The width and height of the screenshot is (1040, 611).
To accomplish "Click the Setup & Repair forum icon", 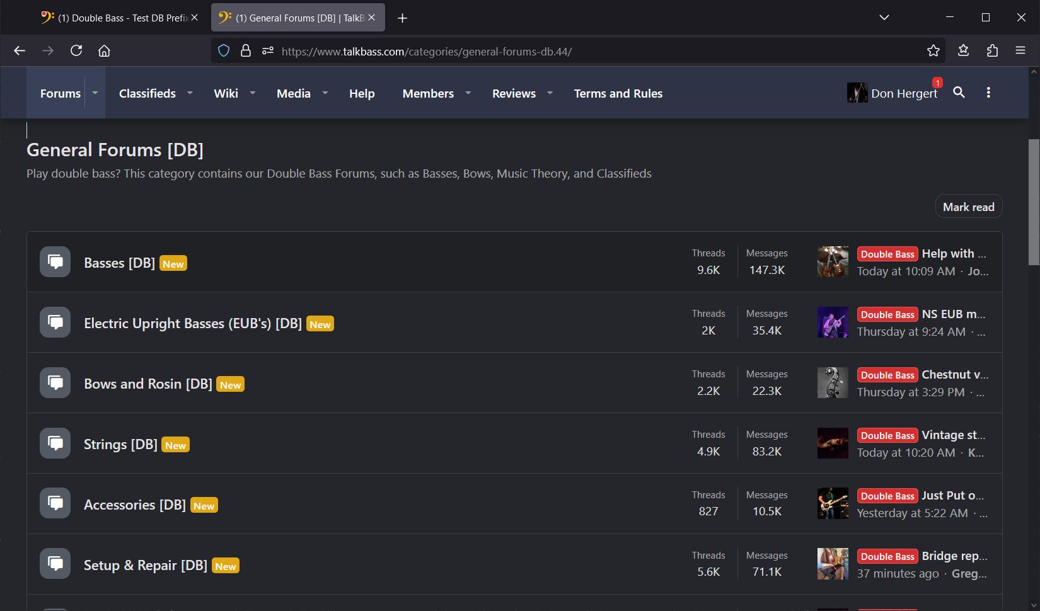I will [55, 564].
